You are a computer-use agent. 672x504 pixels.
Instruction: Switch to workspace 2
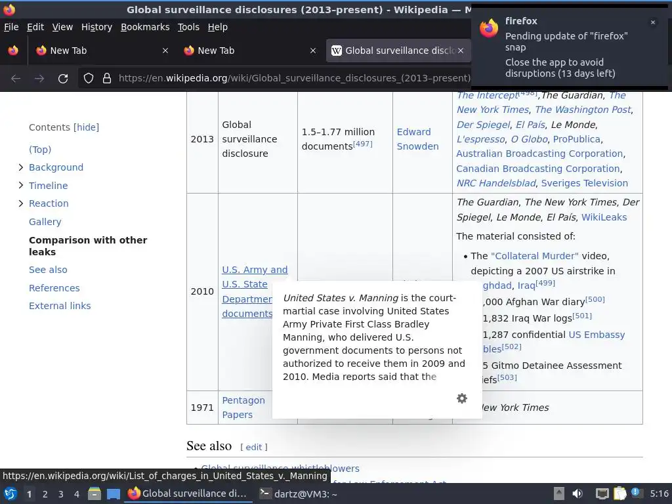tap(45, 494)
